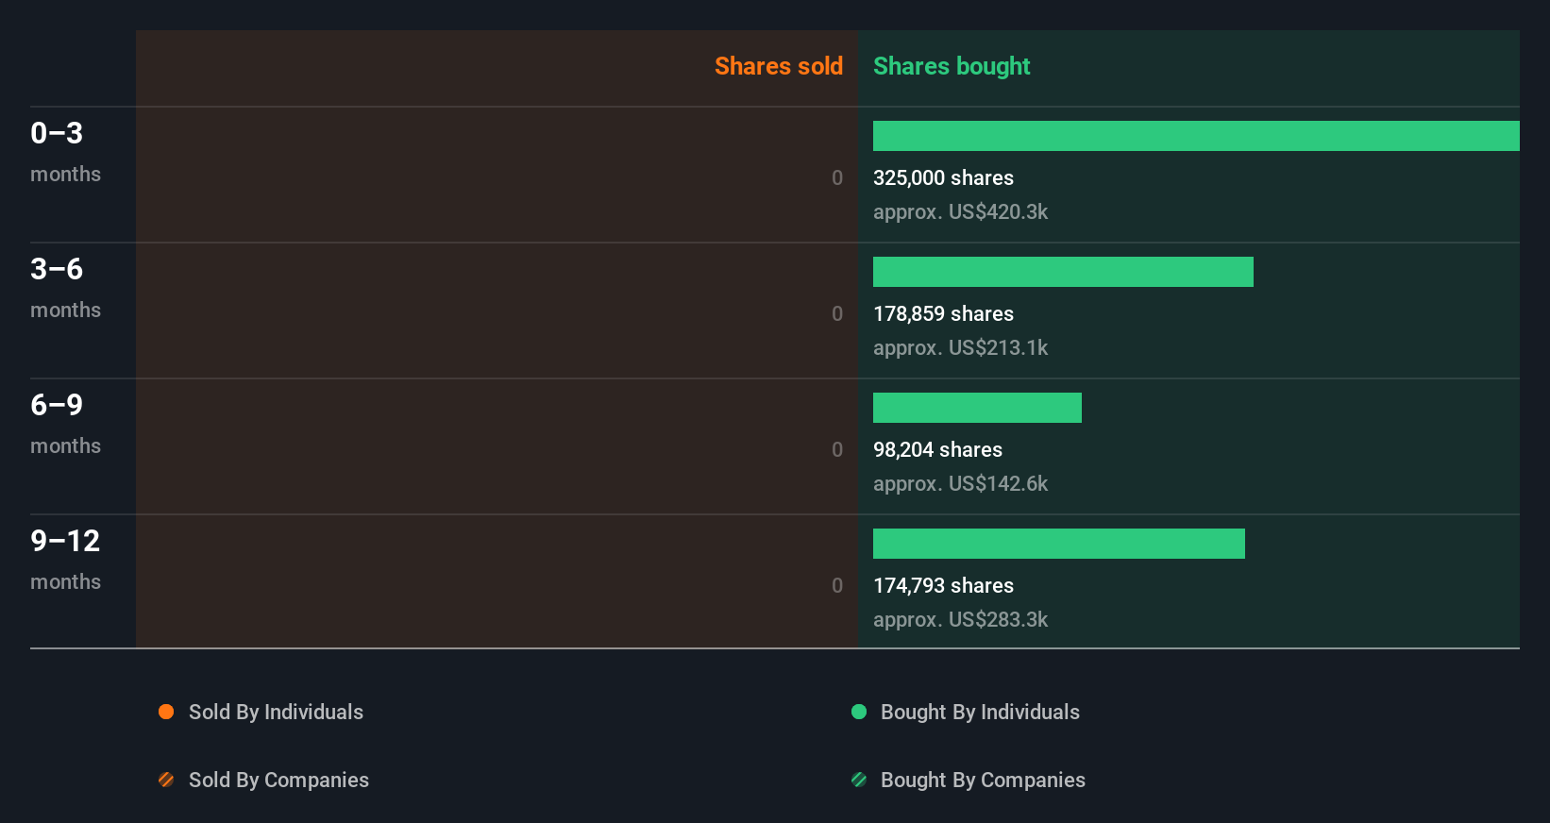
Task: Click the Shares sold column header
Action: 779,66
